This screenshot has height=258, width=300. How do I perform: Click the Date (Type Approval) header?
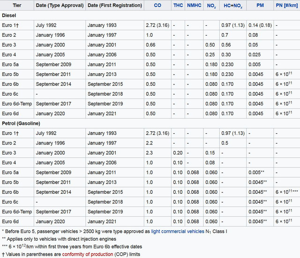[x=60, y=5]
